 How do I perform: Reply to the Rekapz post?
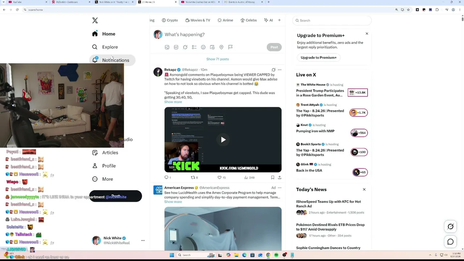coord(167,178)
